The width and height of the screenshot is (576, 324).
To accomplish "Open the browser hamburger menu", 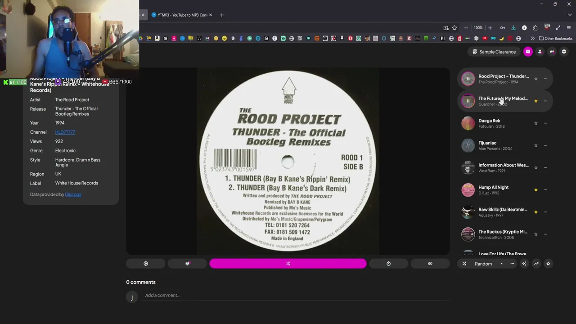I will [x=569, y=28].
